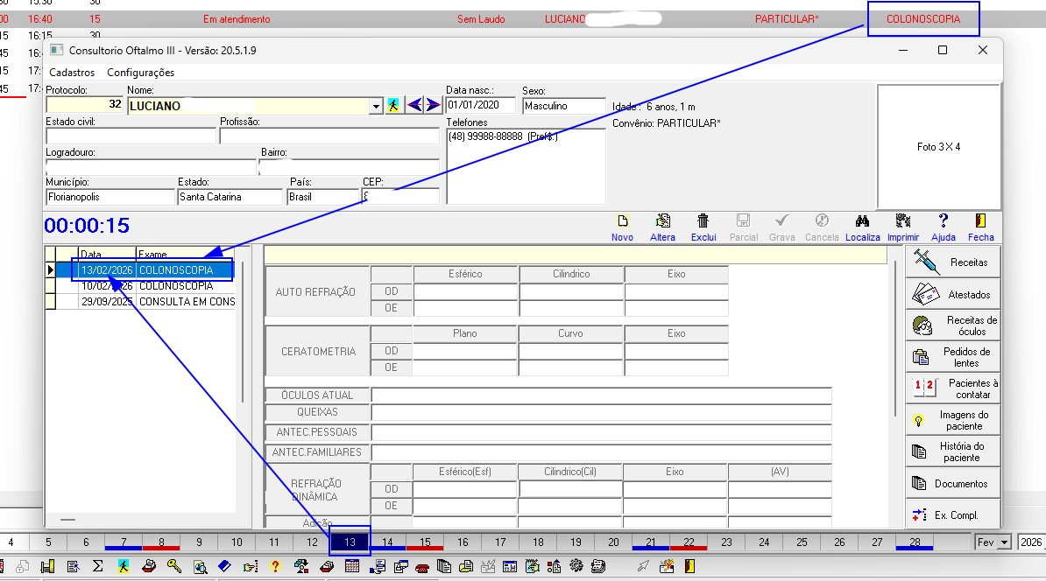
Task: Click the Exclui trash can icon
Action: coord(703,221)
